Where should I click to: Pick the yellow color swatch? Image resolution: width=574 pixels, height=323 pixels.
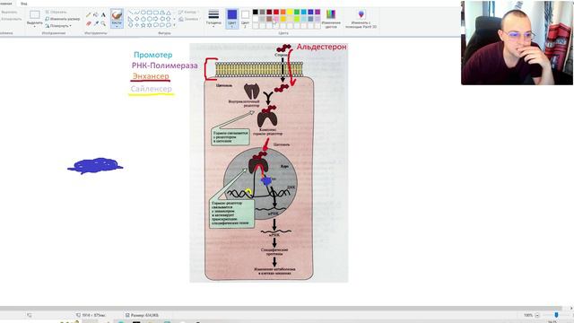[290, 12]
